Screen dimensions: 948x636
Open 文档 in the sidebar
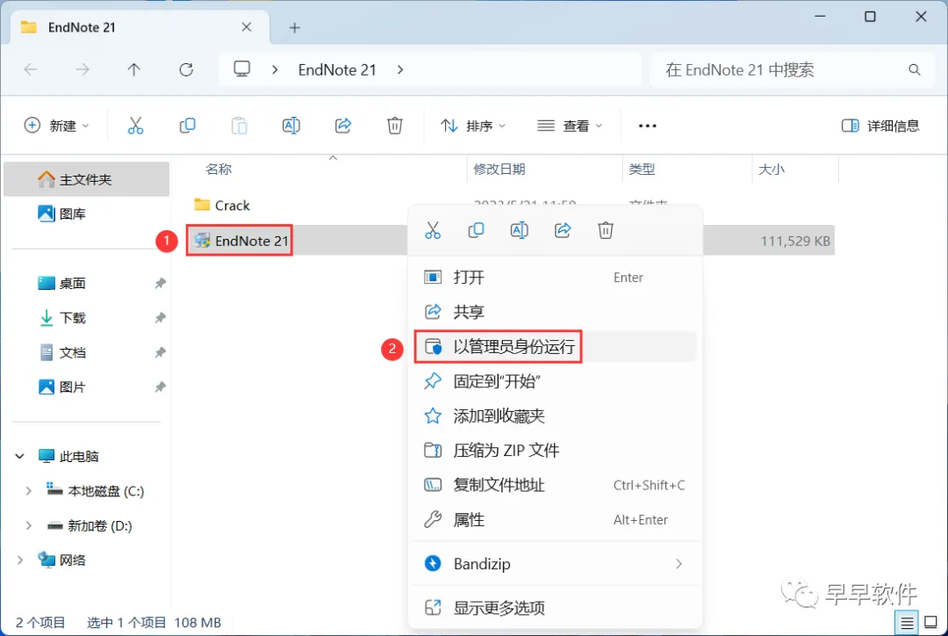86,352
